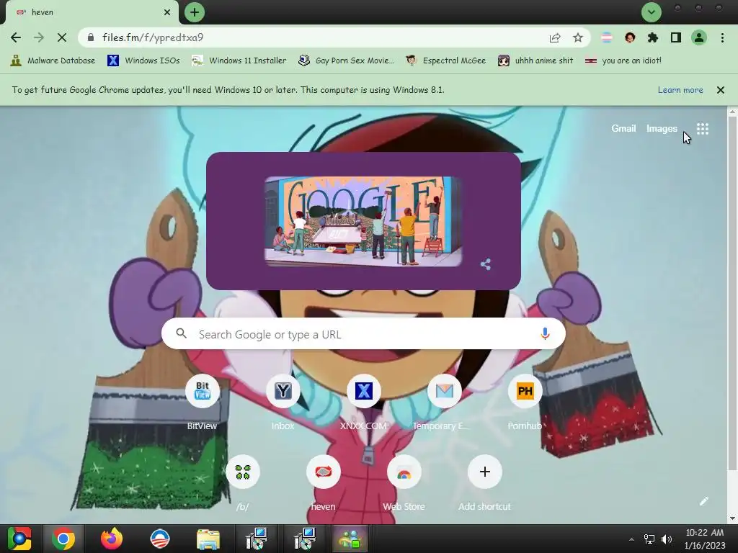
Task: Click the page vertical scrollbar
Action: [732, 292]
